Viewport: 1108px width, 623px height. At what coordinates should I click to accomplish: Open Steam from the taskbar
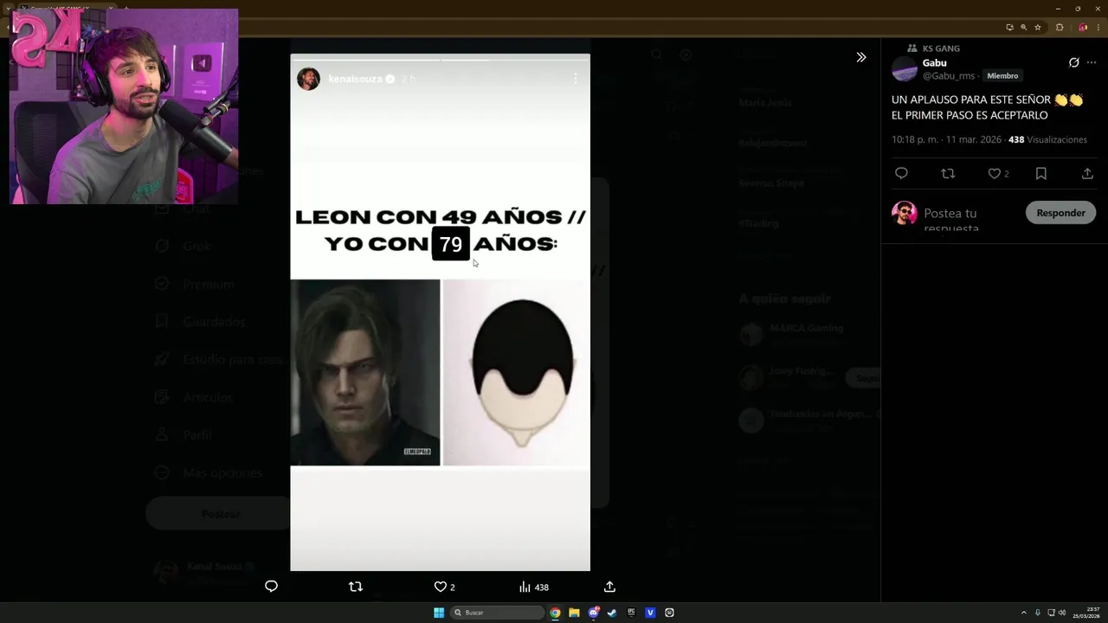coord(612,613)
